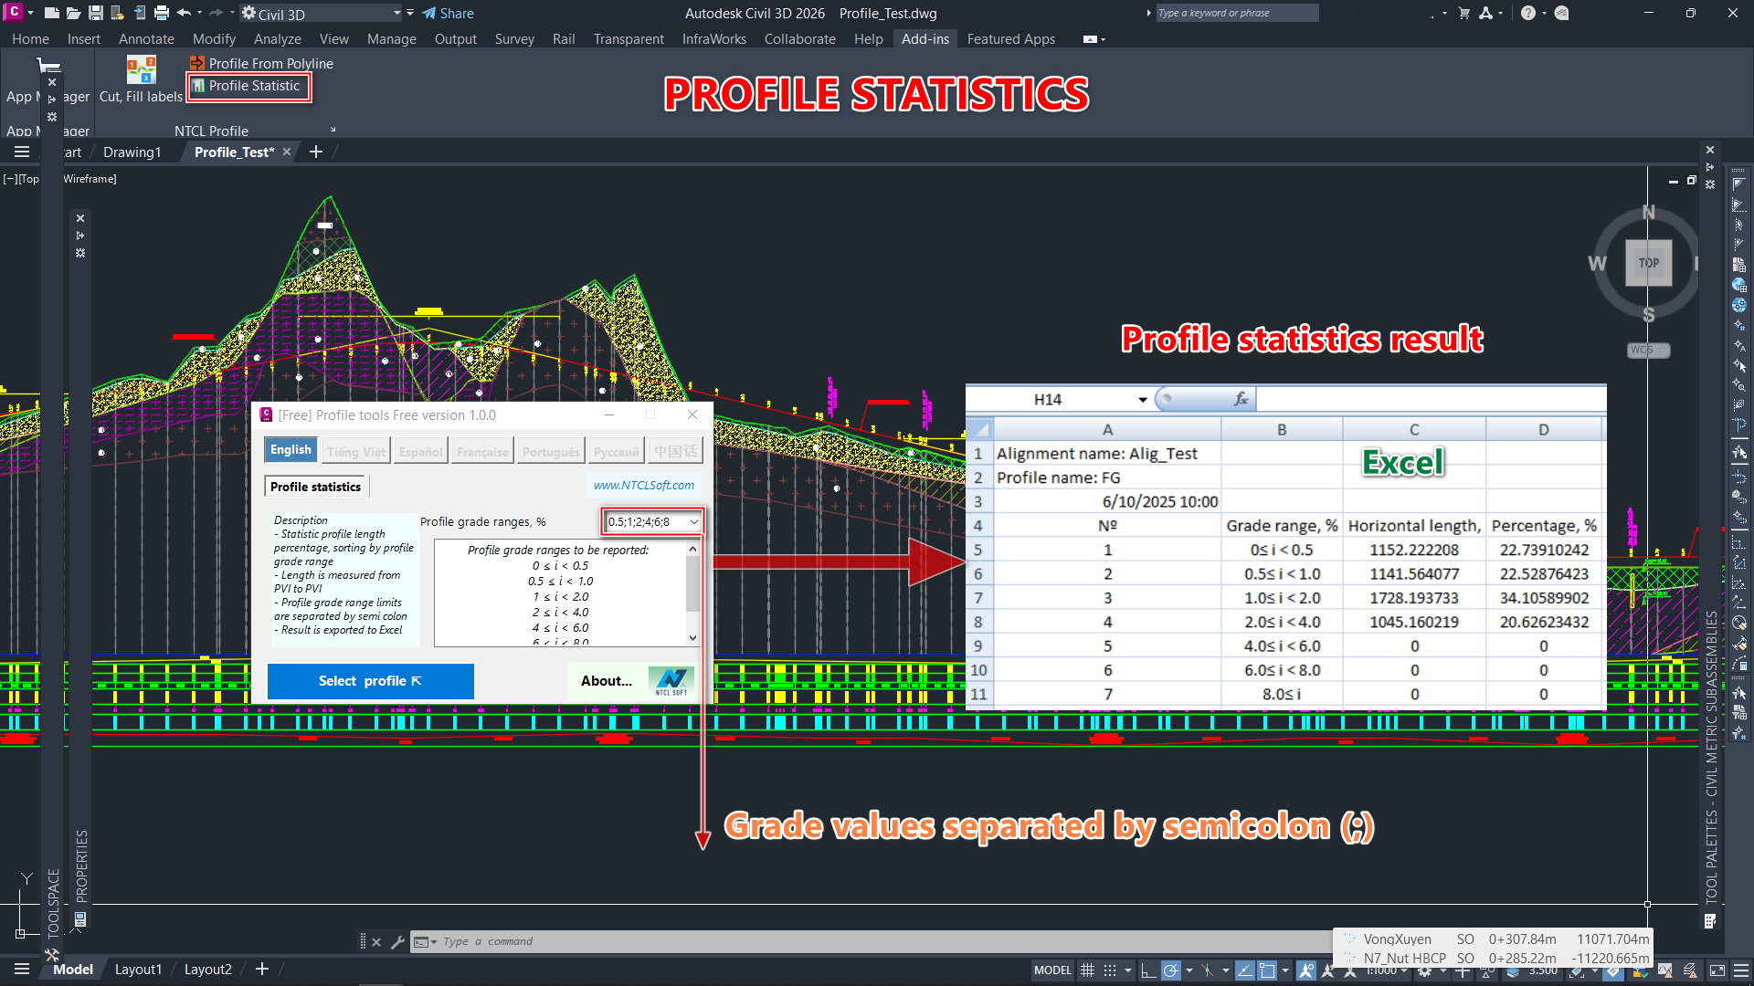Open the Analyze ribbon tab
Image resolution: width=1754 pixels, height=986 pixels.
pyautogui.click(x=277, y=39)
